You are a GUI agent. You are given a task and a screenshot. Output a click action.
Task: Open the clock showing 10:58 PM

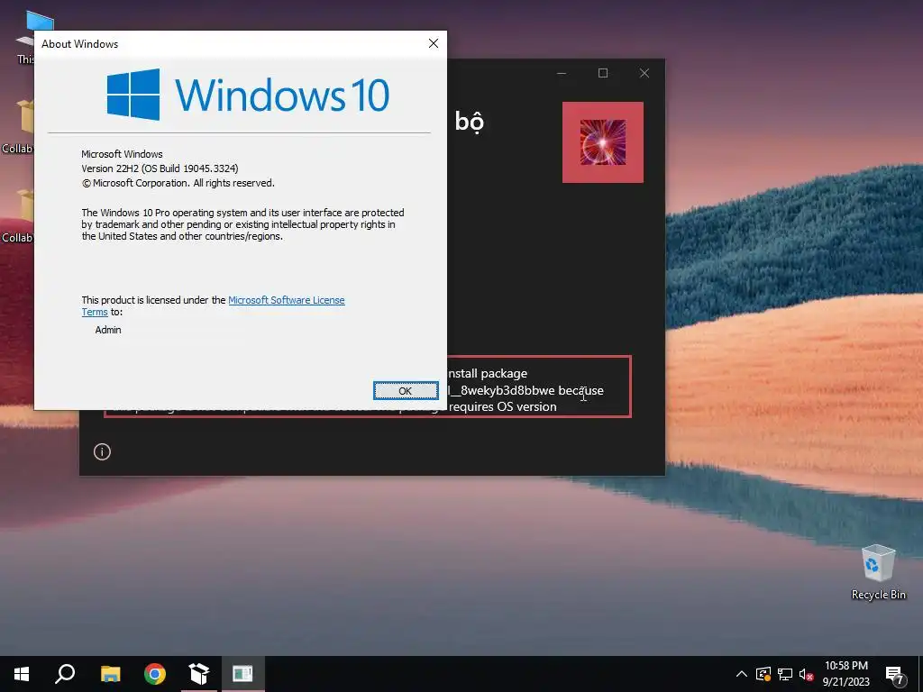pyautogui.click(x=845, y=674)
